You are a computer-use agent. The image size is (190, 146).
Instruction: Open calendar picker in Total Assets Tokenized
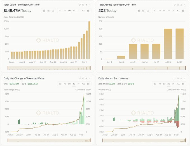click(x=183, y=11)
